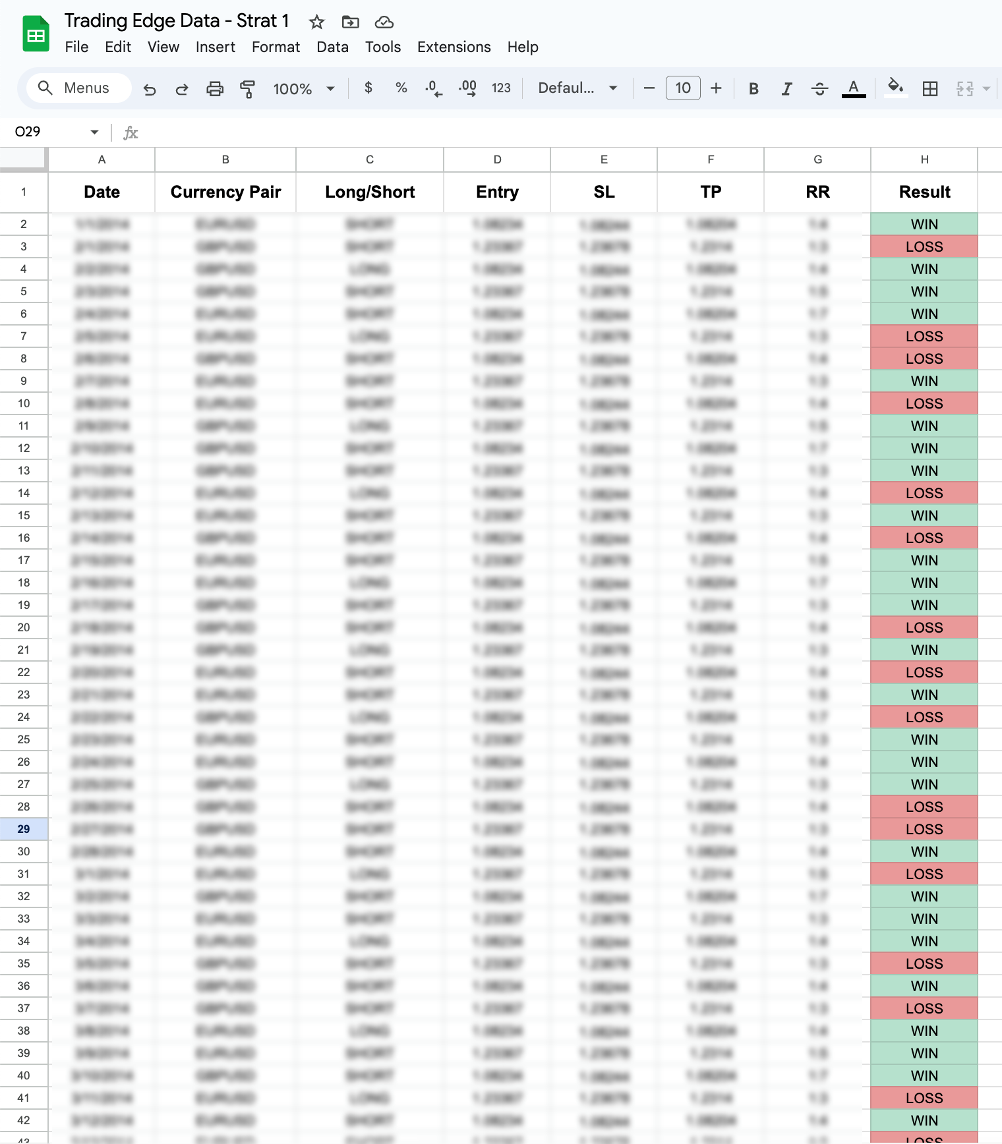Click the TP header cell
1002x1144 pixels.
tap(711, 192)
